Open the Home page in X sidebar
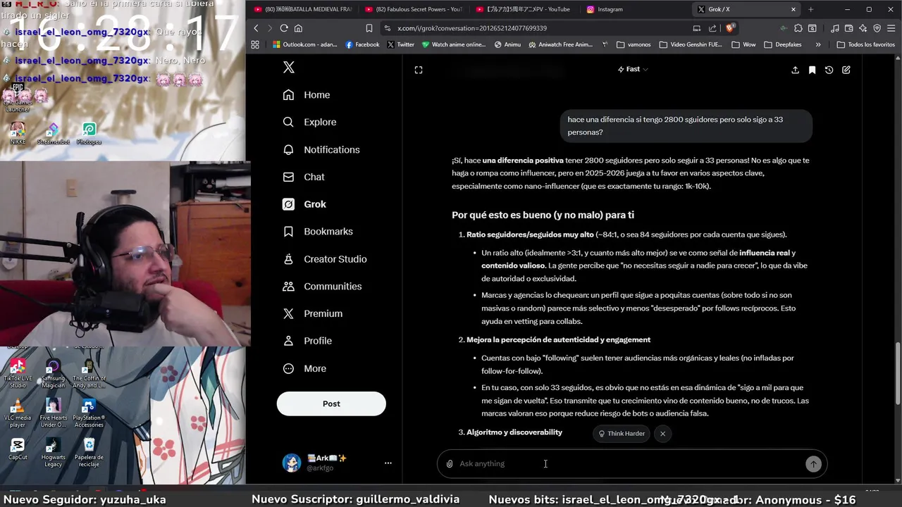 pos(306,95)
